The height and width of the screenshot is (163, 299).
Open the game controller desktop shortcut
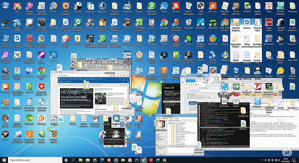5,22
